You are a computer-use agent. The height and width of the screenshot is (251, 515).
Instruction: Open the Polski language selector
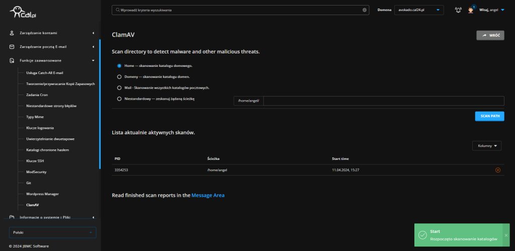tap(52, 232)
